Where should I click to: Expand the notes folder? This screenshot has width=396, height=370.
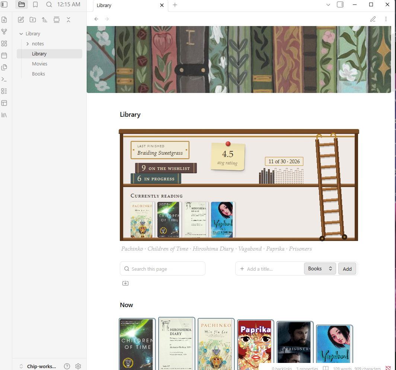[x=28, y=44]
